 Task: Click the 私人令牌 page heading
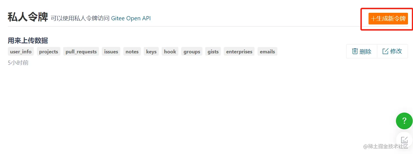click(28, 17)
